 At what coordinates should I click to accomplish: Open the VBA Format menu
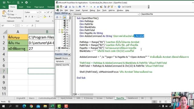(x=85, y=10)
